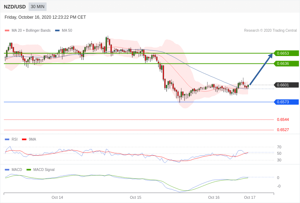
Task: Click the NZD/USD pair title
Action: point(15,7)
